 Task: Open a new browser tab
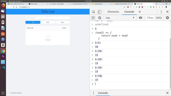point(156,4)
